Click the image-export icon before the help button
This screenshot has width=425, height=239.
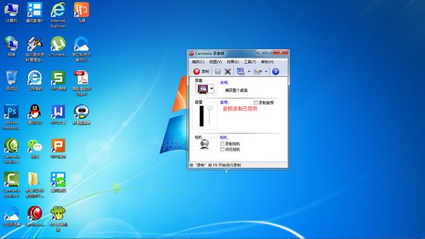coord(258,72)
